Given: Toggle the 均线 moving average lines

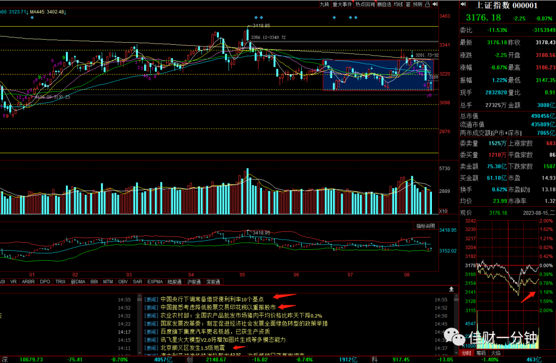Looking at the screenshot, I should [x=398, y=4].
